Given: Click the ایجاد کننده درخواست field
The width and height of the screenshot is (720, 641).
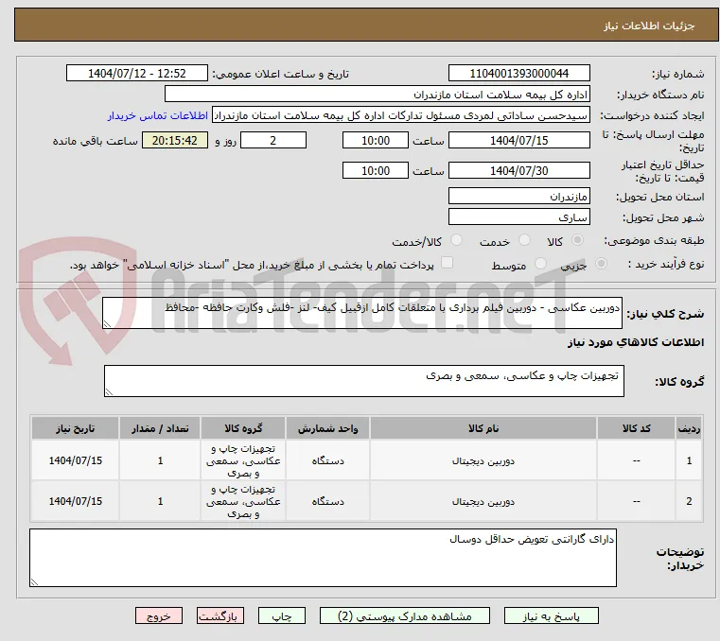Looking at the screenshot, I should pos(401,115).
